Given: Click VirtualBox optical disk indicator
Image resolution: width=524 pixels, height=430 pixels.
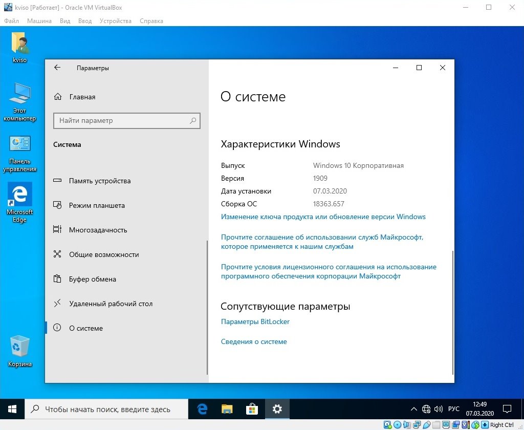Looking at the screenshot, I should [397, 425].
